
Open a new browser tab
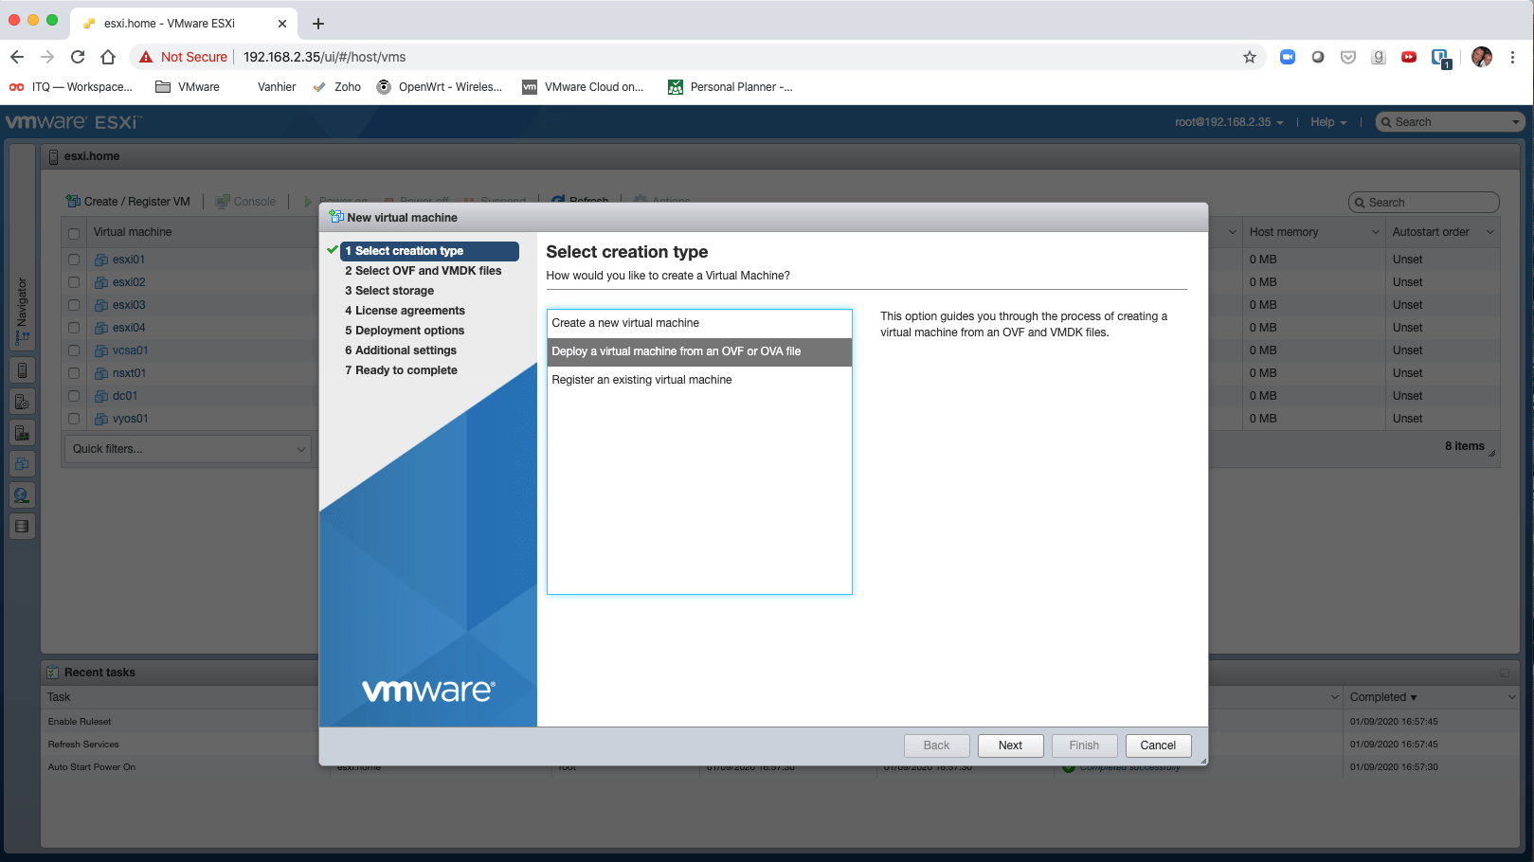(318, 23)
